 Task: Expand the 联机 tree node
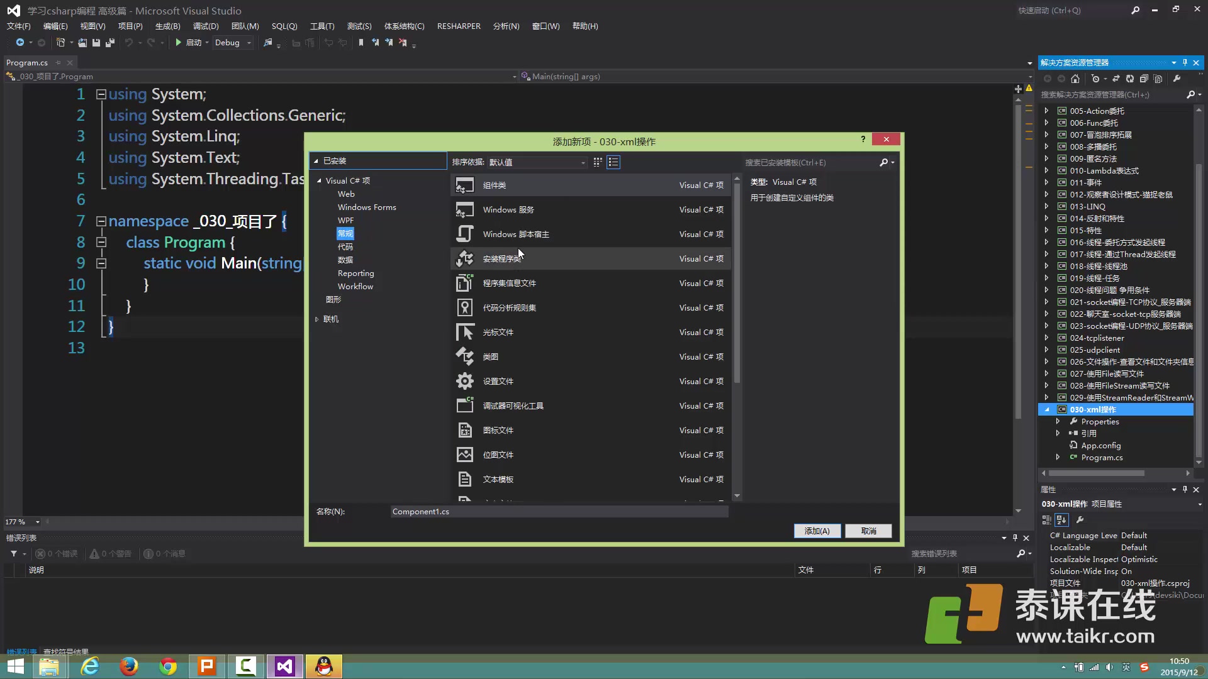pos(317,319)
